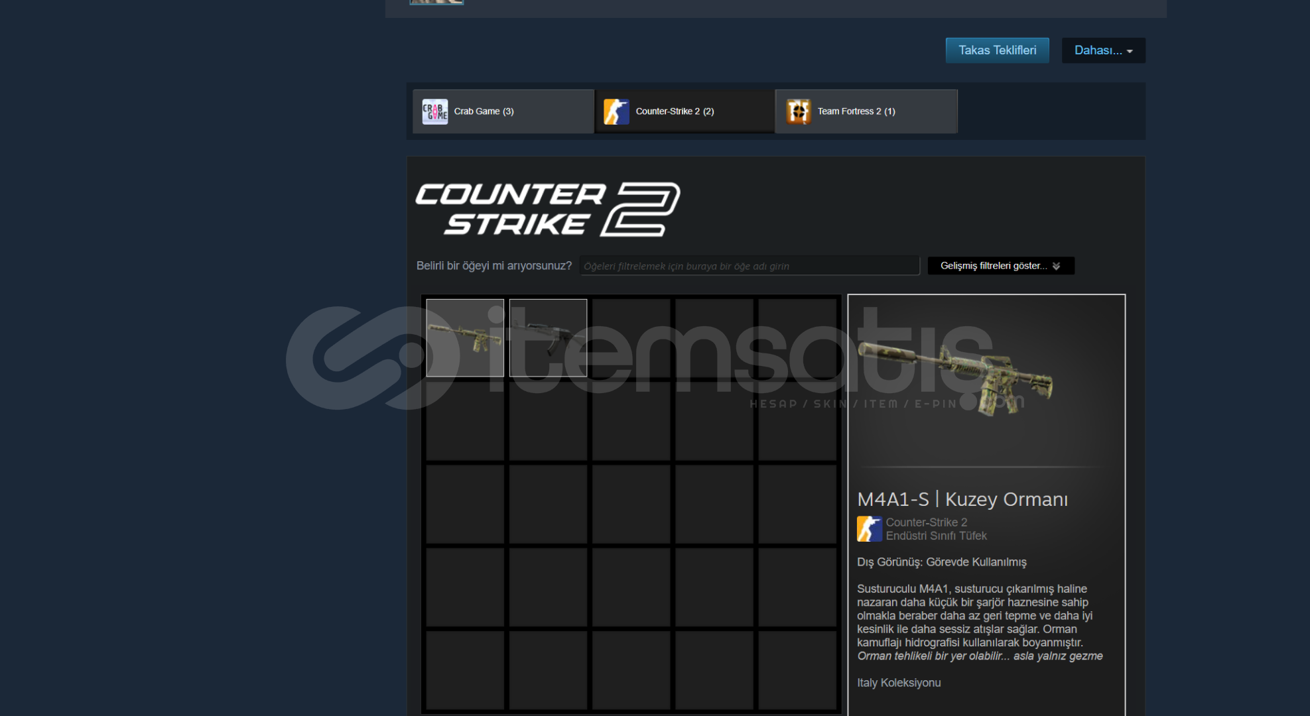Click the Crab Game logo icon
This screenshot has height=716, width=1310.
pyautogui.click(x=435, y=111)
